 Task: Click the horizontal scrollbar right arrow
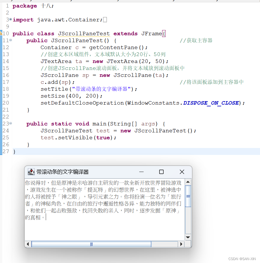[182, 244]
